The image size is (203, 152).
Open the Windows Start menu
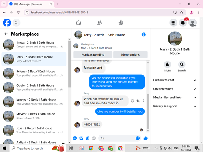click(4, 148)
